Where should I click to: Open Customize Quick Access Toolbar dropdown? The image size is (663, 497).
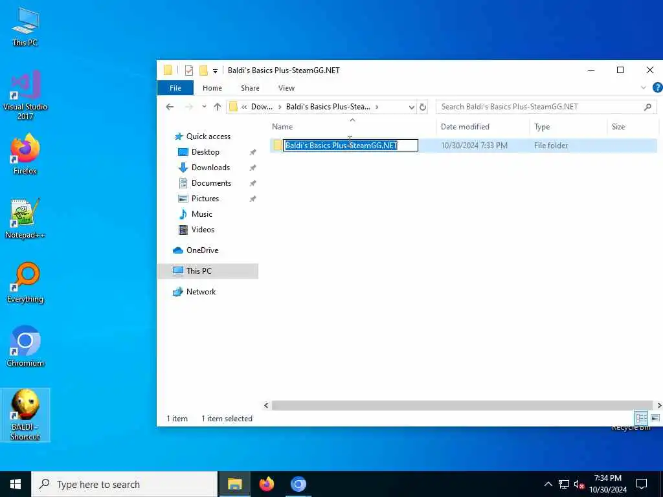click(215, 71)
